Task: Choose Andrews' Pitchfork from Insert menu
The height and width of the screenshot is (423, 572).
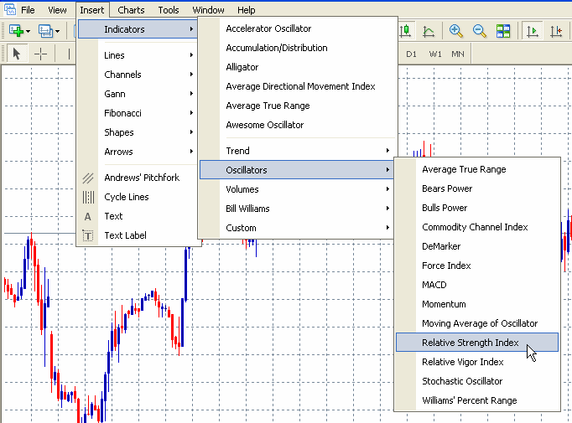Action: point(138,178)
